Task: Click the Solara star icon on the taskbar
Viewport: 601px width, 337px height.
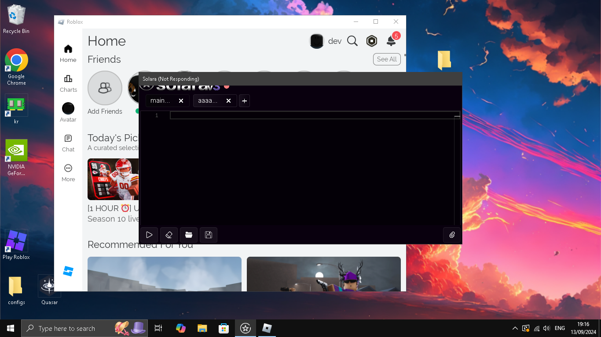Action: coord(246,328)
